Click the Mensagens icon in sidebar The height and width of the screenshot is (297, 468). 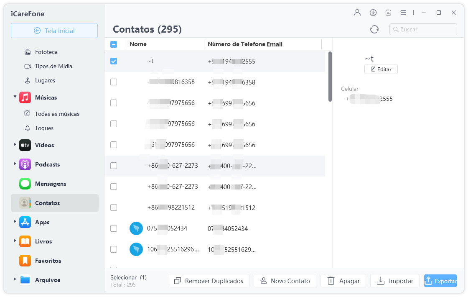(25, 184)
